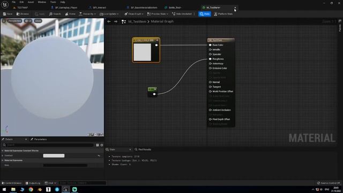The height and width of the screenshot is (193, 343).
Task: Click the graph forward navigation arrow
Action: [x=116, y=21]
